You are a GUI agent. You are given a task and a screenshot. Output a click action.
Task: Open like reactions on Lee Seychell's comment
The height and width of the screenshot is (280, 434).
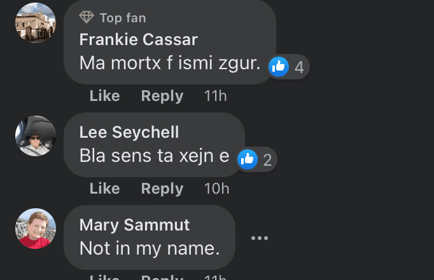[248, 160]
